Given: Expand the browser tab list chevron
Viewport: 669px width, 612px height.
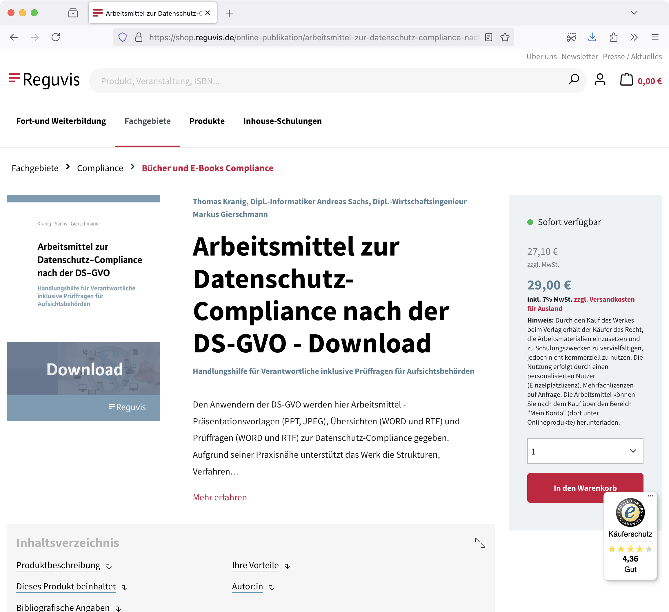Looking at the screenshot, I should point(634,13).
